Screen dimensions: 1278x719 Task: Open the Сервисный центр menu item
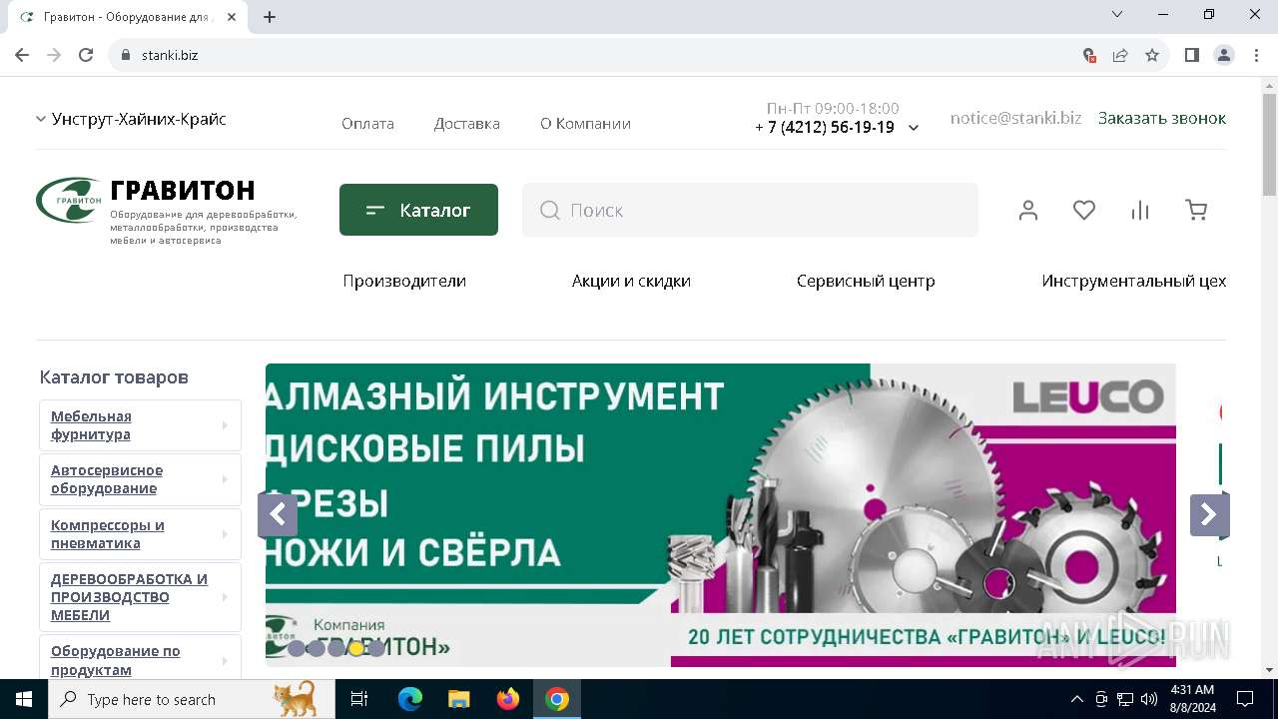pos(866,281)
